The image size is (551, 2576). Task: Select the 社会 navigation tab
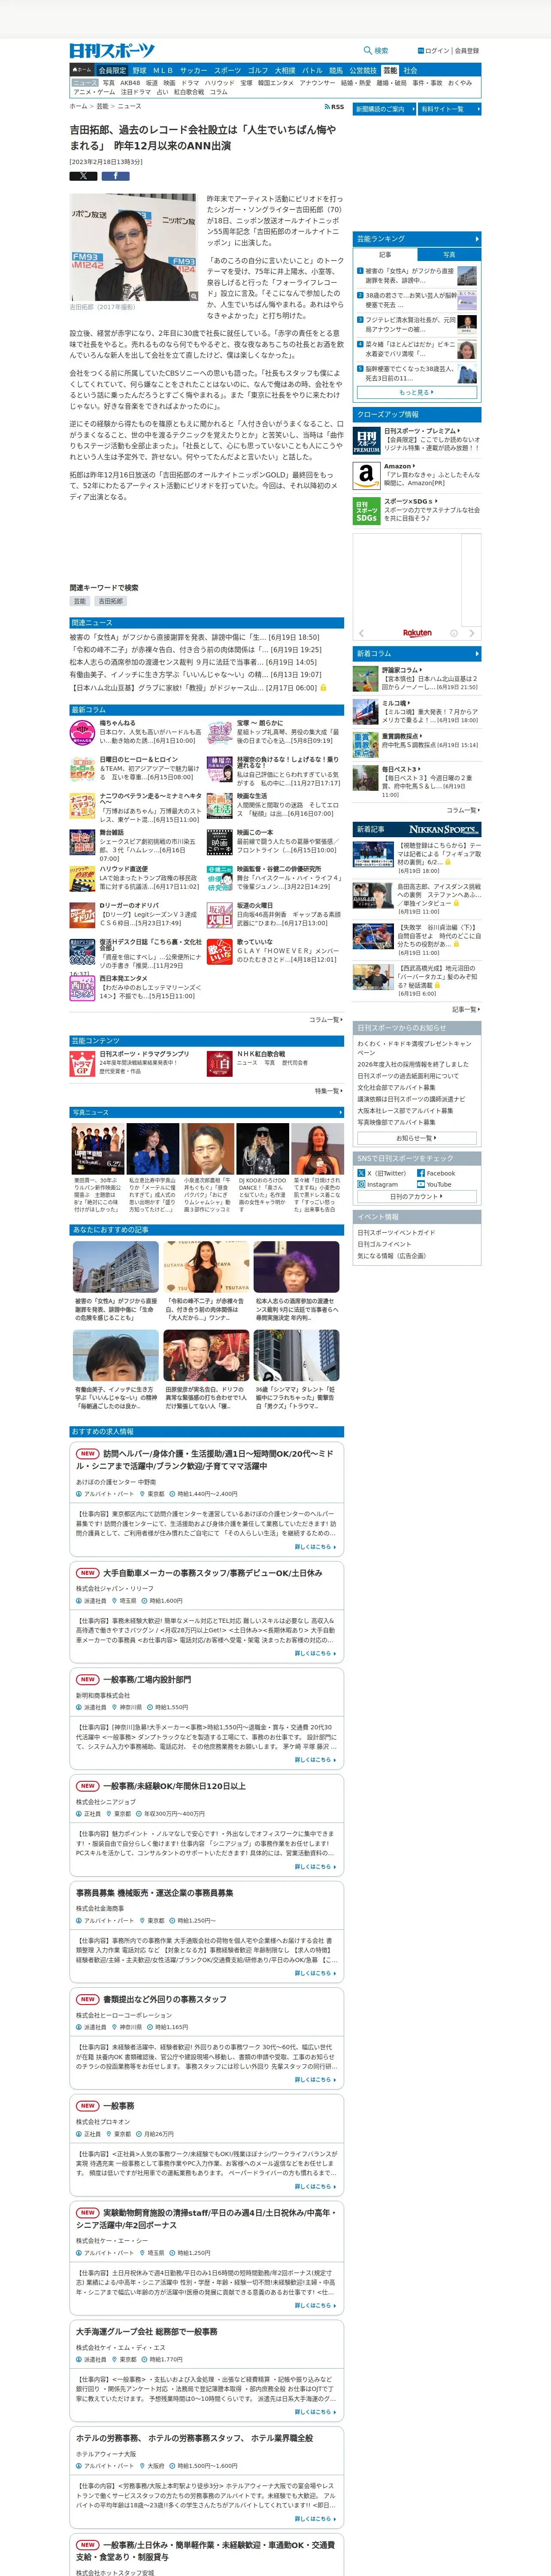pos(410,71)
